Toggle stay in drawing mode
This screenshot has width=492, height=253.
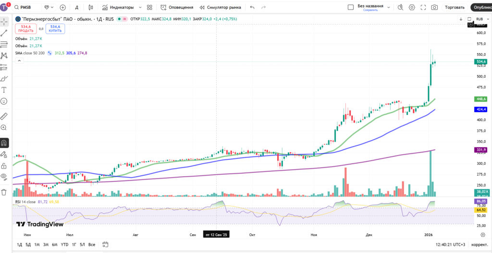pos(4,154)
